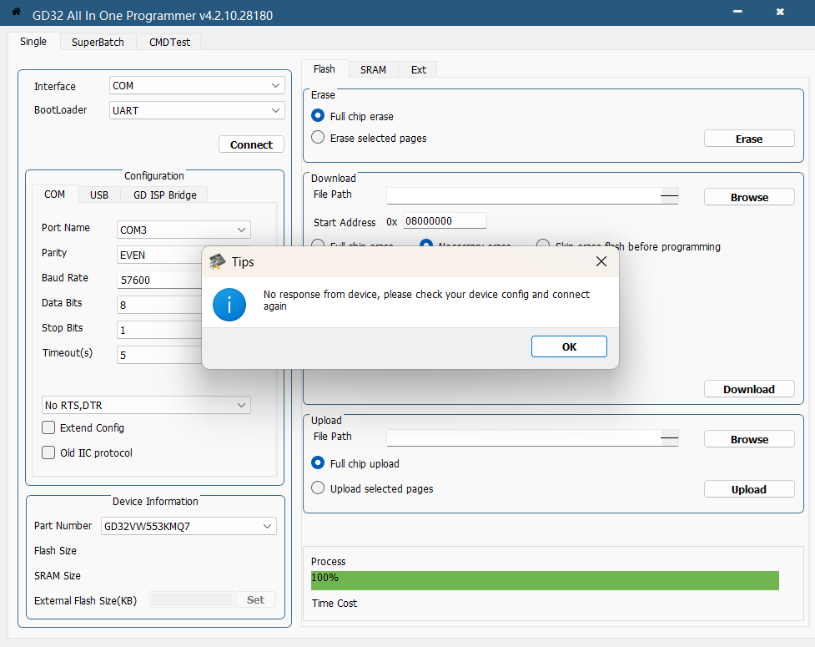The image size is (815, 647).
Task: Click the Tips dialog programmer icon
Action: (217, 261)
